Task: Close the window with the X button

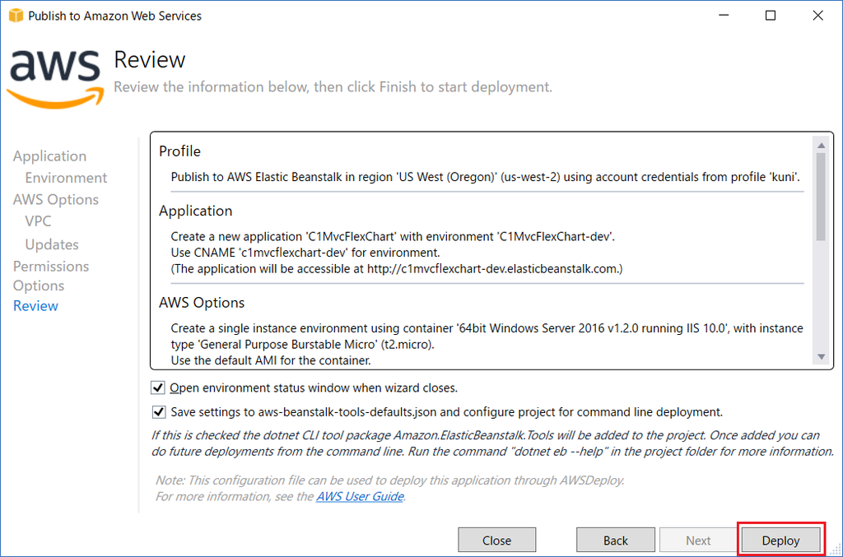Action: coord(817,16)
